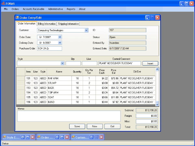Click the Custom... window icon in bottom bar
The image size is (195, 146).
73,137
